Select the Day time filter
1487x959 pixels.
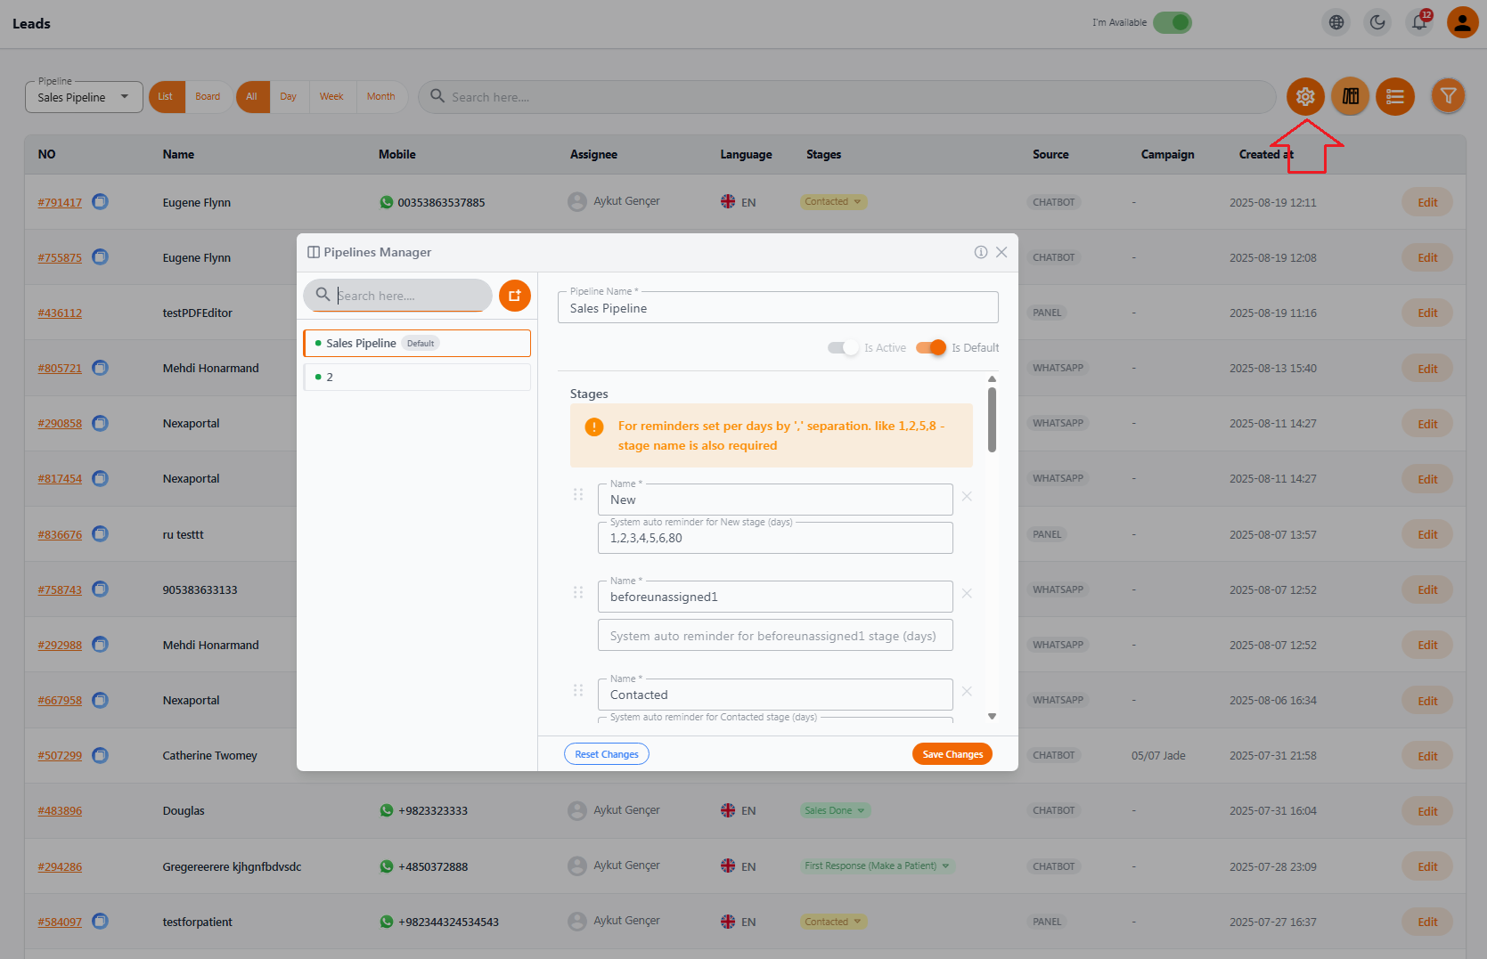click(x=288, y=96)
